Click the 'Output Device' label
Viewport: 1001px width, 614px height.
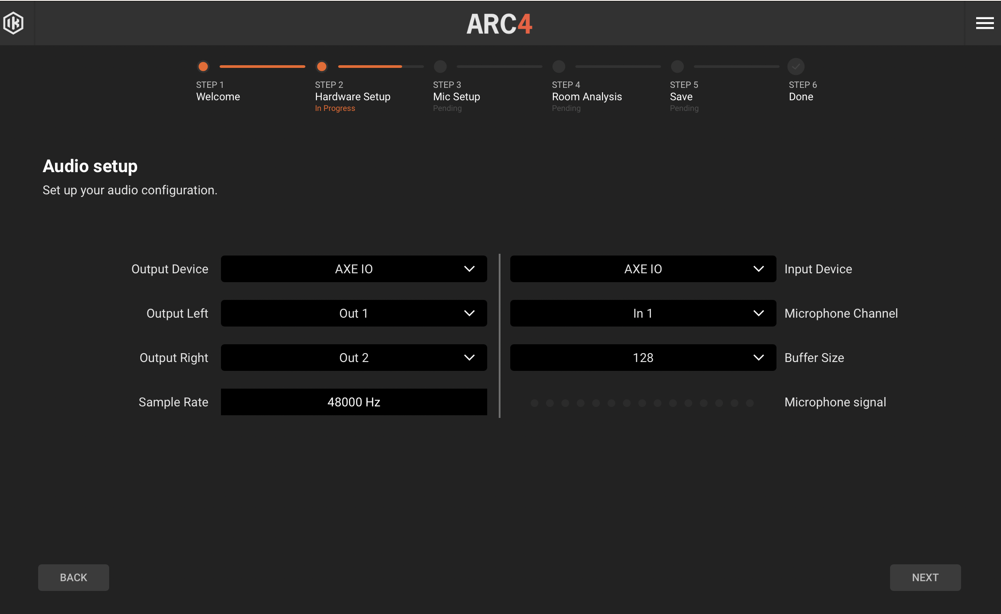170,269
